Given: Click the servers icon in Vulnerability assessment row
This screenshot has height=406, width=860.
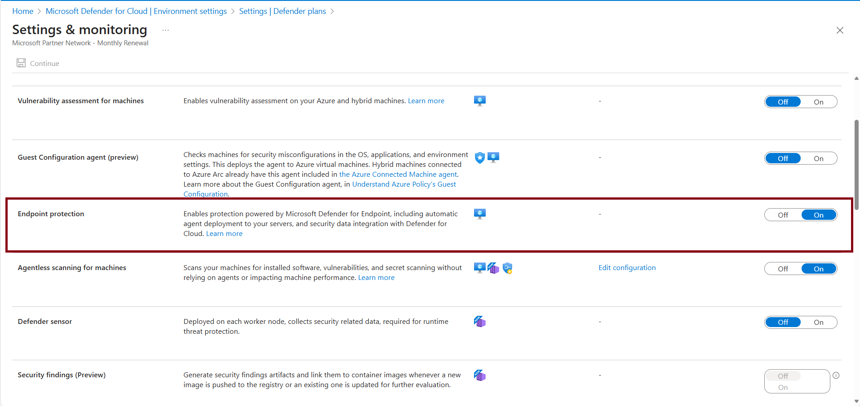Looking at the screenshot, I should [480, 100].
